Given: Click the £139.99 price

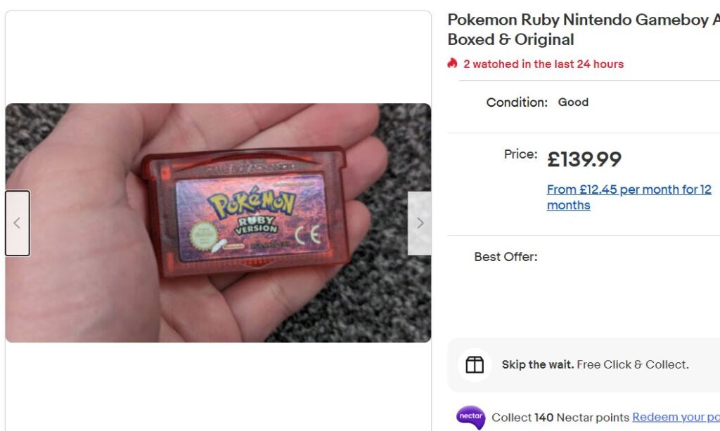Looking at the screenshot, I should point(584,159).
